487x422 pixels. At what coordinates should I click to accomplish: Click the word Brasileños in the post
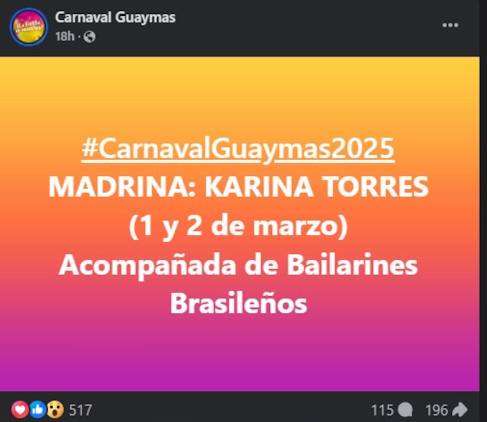(x=239, y=303)
